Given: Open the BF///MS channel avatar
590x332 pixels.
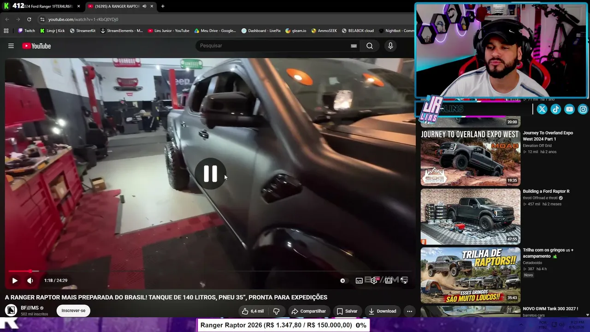Looking at the screenshot, I should [x=11, y=310].
